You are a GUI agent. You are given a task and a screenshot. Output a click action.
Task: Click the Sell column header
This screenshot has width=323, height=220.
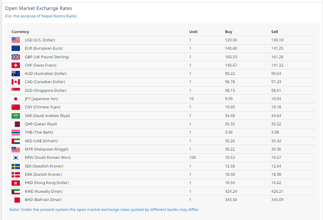pyautogui.click(x=275, y=32)
